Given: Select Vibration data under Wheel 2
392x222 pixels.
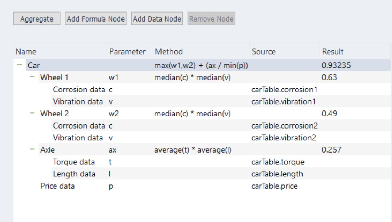Looking at the screenshot, I should (x=78, y=138).
